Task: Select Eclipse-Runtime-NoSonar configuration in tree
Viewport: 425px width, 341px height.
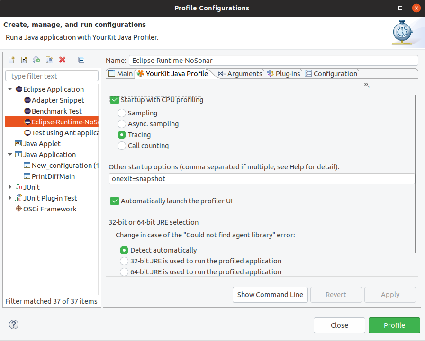Action: [x=52, y=122]
